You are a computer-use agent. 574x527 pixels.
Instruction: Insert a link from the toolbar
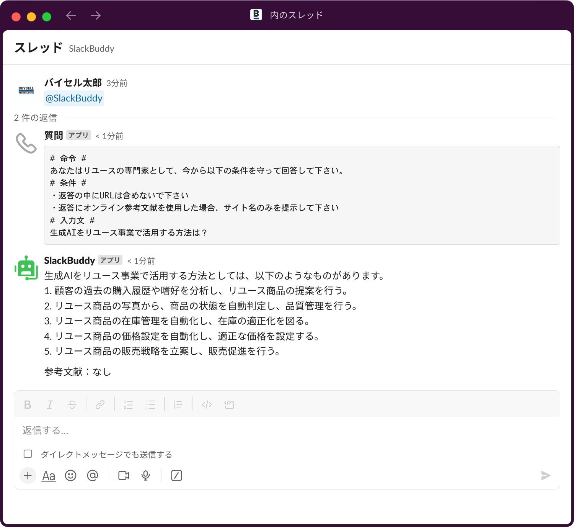point(100,404)
